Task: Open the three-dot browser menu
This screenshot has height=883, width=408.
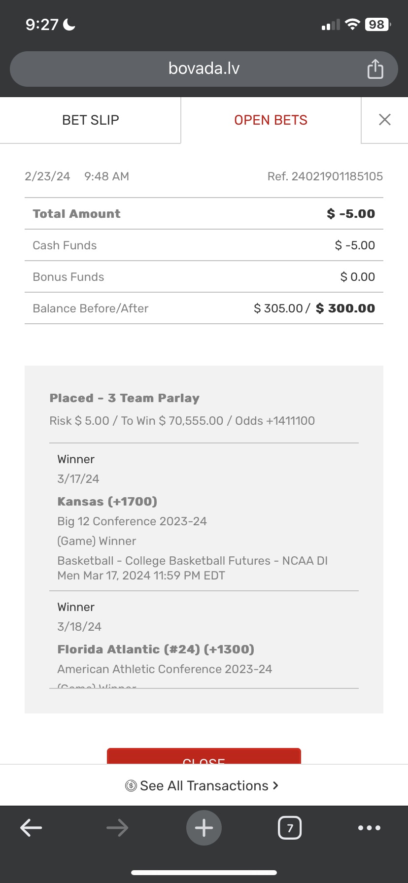Action: coord(369,828)
